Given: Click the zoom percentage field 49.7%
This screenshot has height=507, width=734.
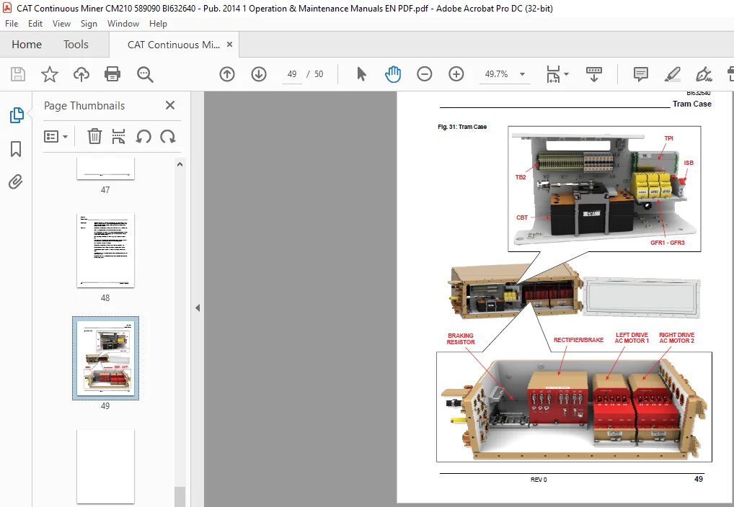Looking at the screenshot, I should click(x=496, y=74).
